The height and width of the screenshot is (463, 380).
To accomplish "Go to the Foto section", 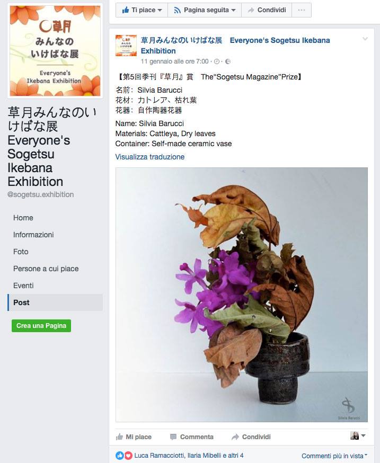I will click(21, 252).
